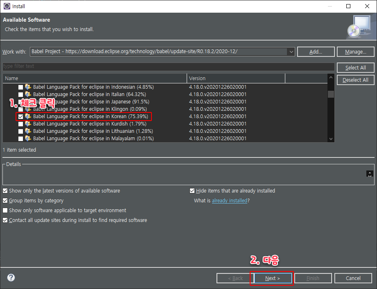The image size is (377, 289).
Task: Toggle Group items by category checkbox
Action: 5,201
